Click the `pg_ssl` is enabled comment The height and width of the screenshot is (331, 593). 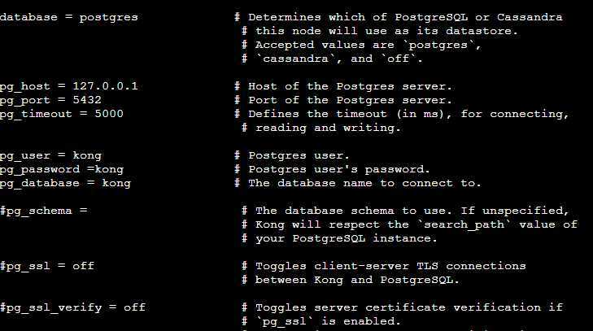pos(328,321)
